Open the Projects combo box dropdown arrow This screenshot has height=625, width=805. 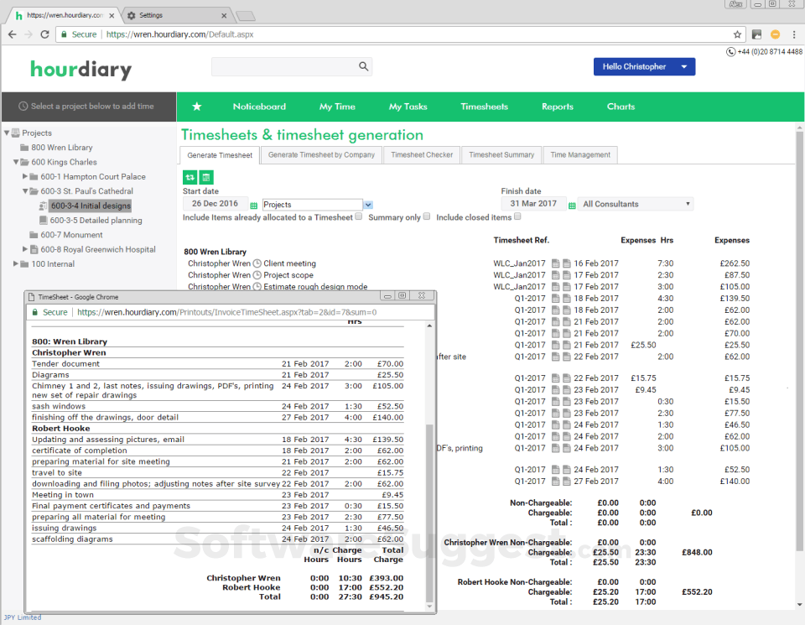click(x=368, y=205)
